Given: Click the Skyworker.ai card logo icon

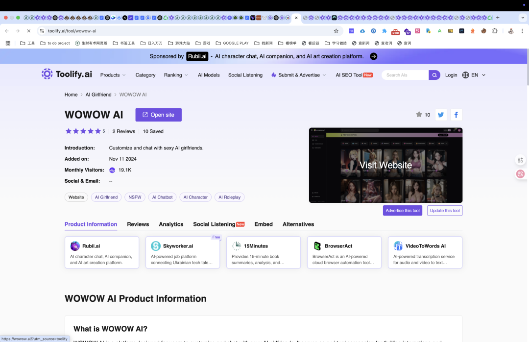Looking at the screenshot, I should pos(156,246).
